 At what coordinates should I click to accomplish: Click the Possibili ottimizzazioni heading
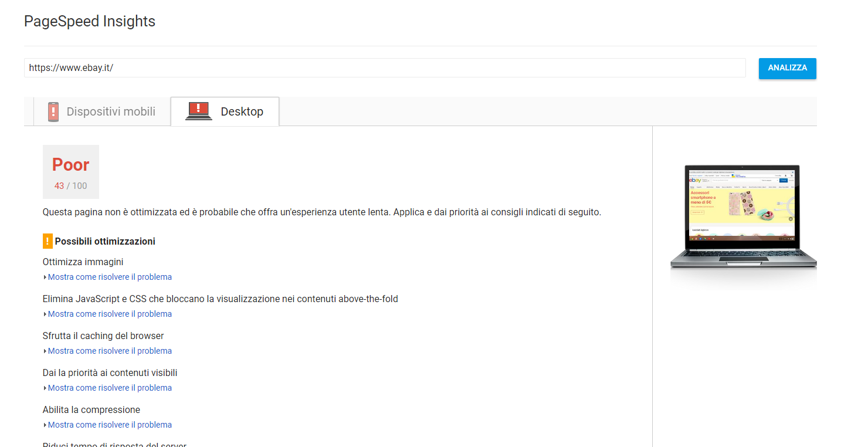pyautogui.click(x=105, y=242)
